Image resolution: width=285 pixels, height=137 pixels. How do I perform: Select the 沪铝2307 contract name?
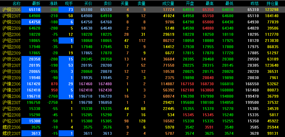click(12, 41)
